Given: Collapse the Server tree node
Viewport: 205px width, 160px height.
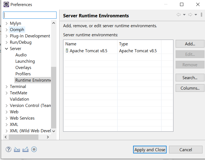Looking at the screenshot, I should [x=6, y=49].
